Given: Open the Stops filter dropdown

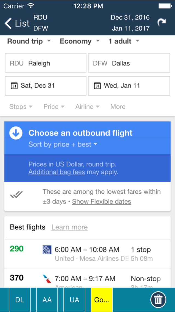Looking at the screenshot, I should pyautogui.click(x=21, y=107).
